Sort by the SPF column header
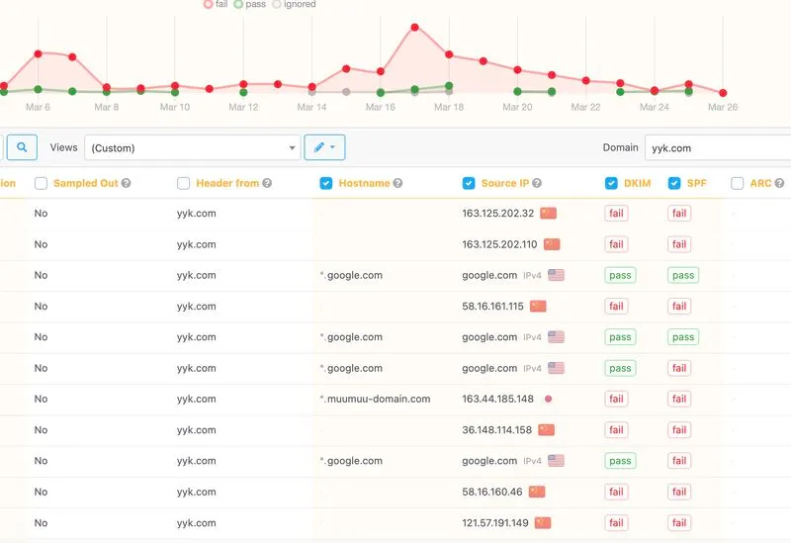The width and height of the screenshot is (791, 543). click(697, 183)
